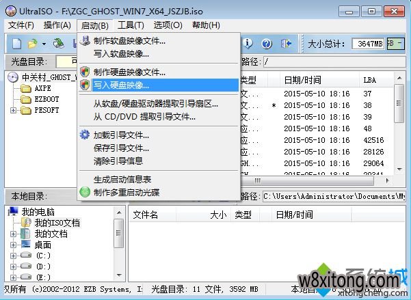Viewport: 411px width, 300px height.
Task: Click the gear icon beside 加载引导文件
Action: [85, 135]
